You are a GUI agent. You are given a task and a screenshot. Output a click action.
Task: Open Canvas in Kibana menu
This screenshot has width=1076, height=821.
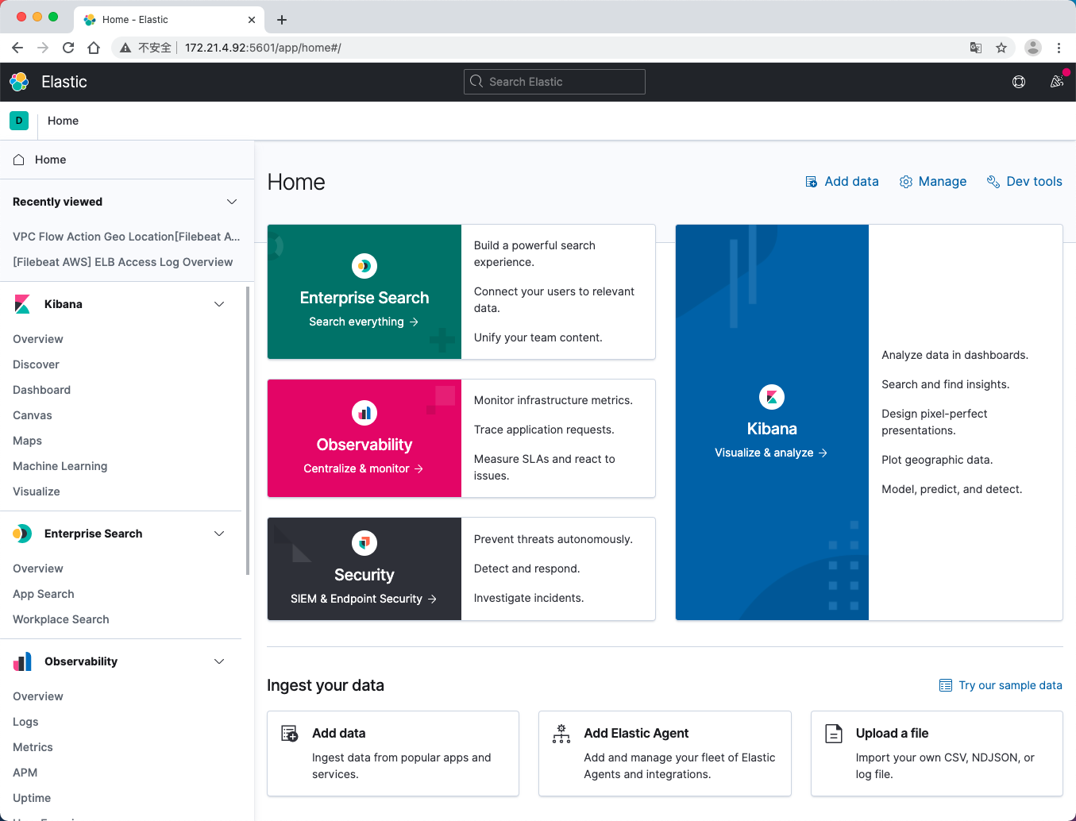33,415
